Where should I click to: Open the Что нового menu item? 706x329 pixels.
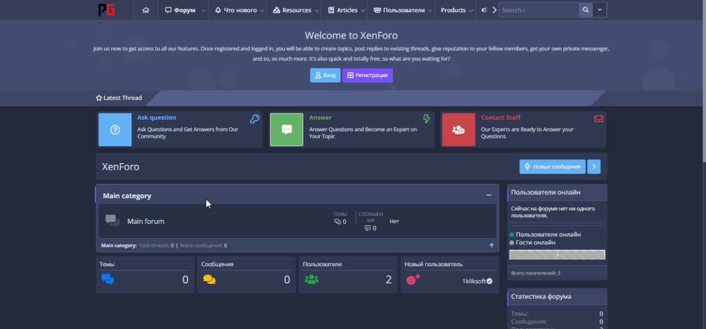click(237, 10)
